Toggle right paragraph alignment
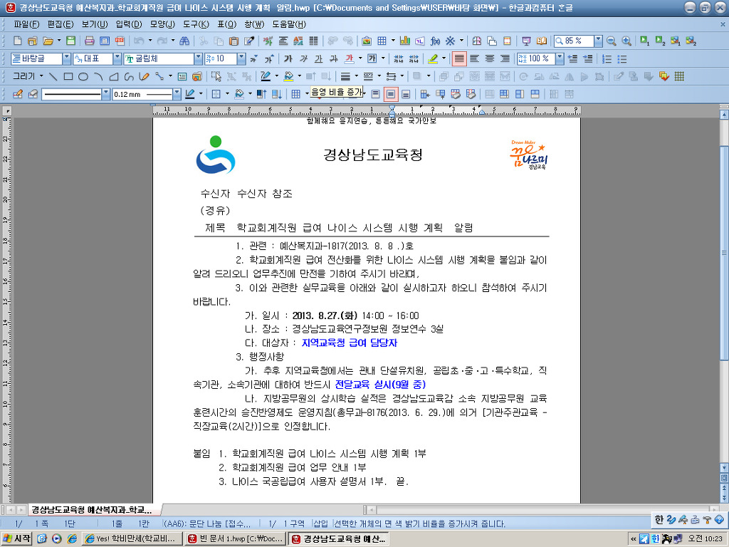This screenshot has width=729, height=547. 505,58
